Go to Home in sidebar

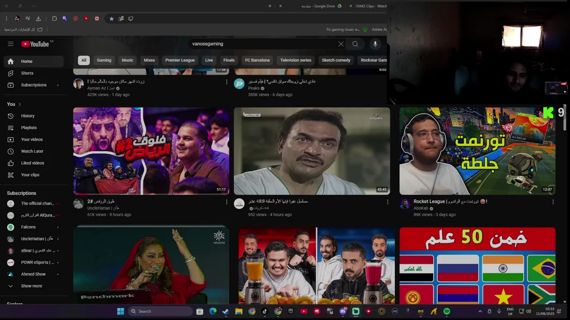(x=34, y=61)
